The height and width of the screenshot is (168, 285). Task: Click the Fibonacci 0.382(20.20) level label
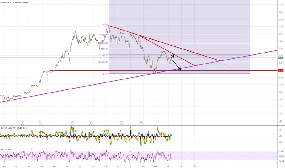(x=104, y=55)
